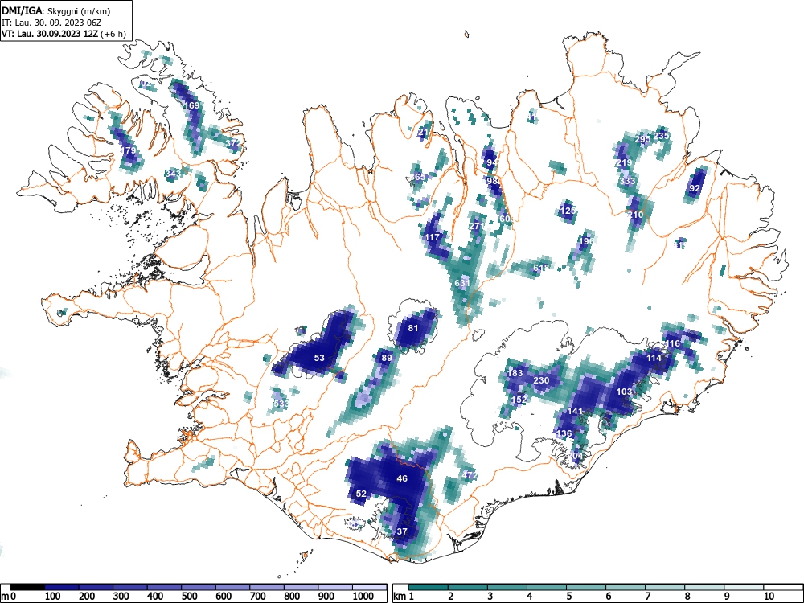804x603 pixels.
Task: Select the legend color between 500 and 600 m
Action: 199,587
